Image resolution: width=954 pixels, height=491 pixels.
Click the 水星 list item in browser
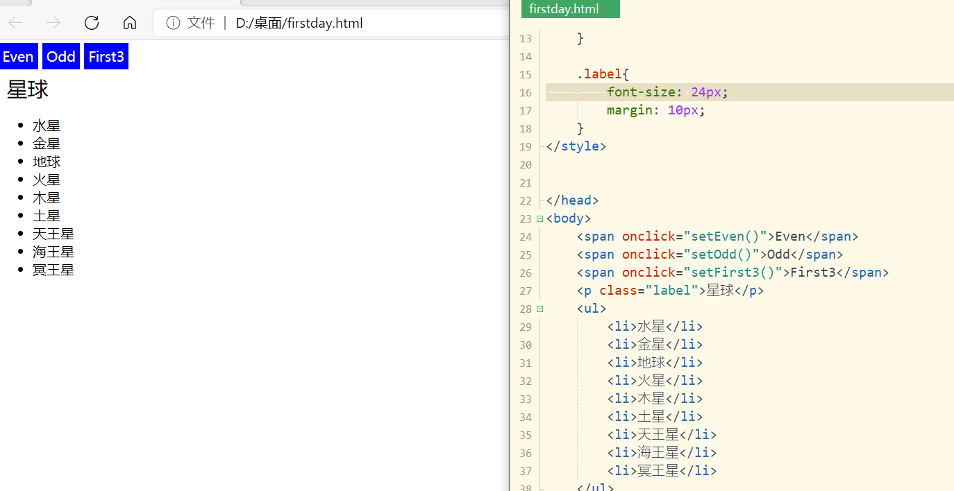click(47, 126)
